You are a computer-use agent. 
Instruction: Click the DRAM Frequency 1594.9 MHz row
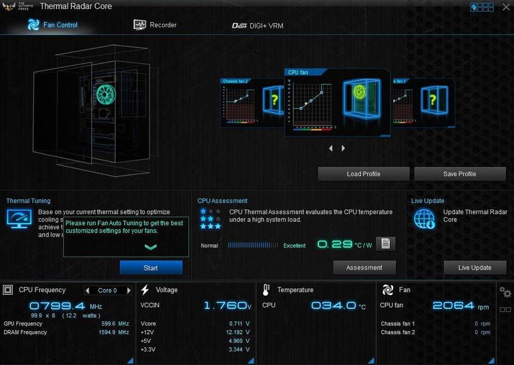(66, 332)
